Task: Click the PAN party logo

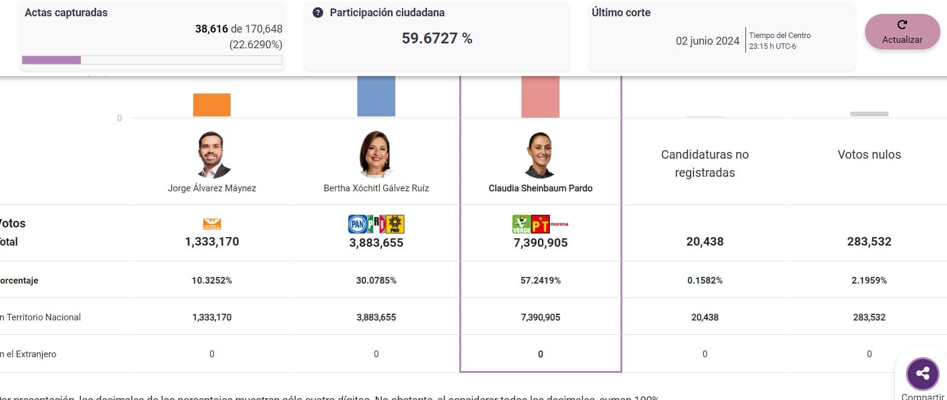Action: pyautogui.click(x=357, y=224)
